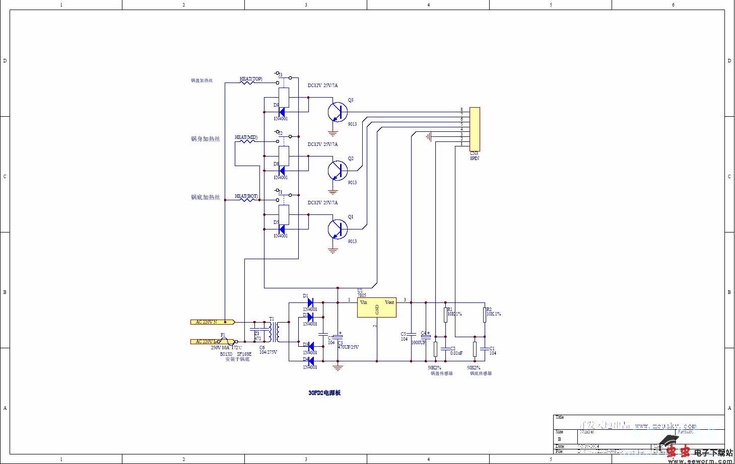Select freewheel diode D9 beside the top relay

(282, 112)
